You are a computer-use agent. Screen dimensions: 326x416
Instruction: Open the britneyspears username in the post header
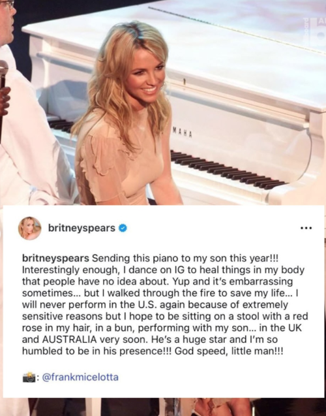point(81,228)
